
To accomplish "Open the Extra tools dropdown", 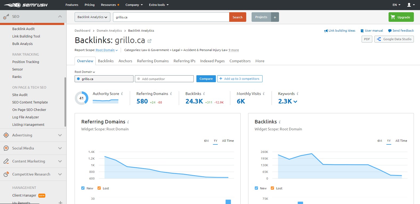I will click(x=159, y=5).
